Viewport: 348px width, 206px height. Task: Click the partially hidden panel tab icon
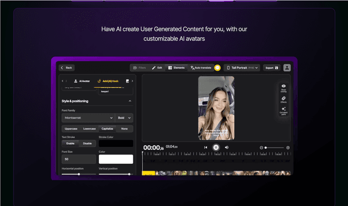click(127, 81)
